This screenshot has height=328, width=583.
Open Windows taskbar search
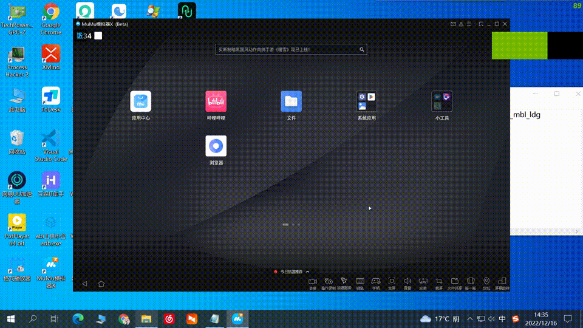[33, 319]
